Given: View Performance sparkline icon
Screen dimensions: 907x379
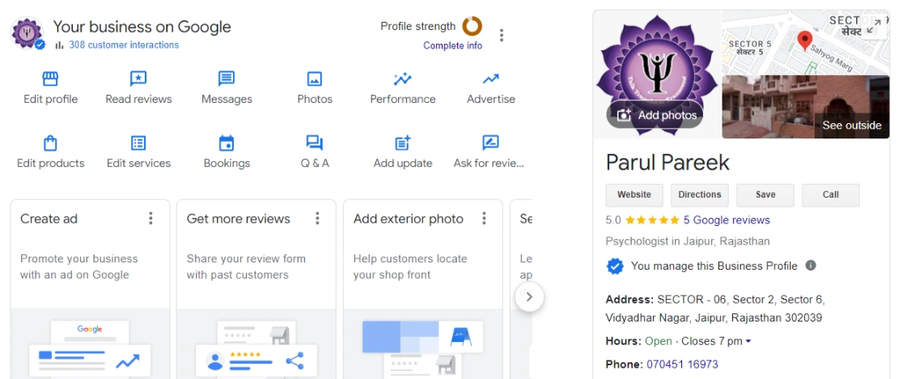Looking at the screenshot, I should point(402,79).
